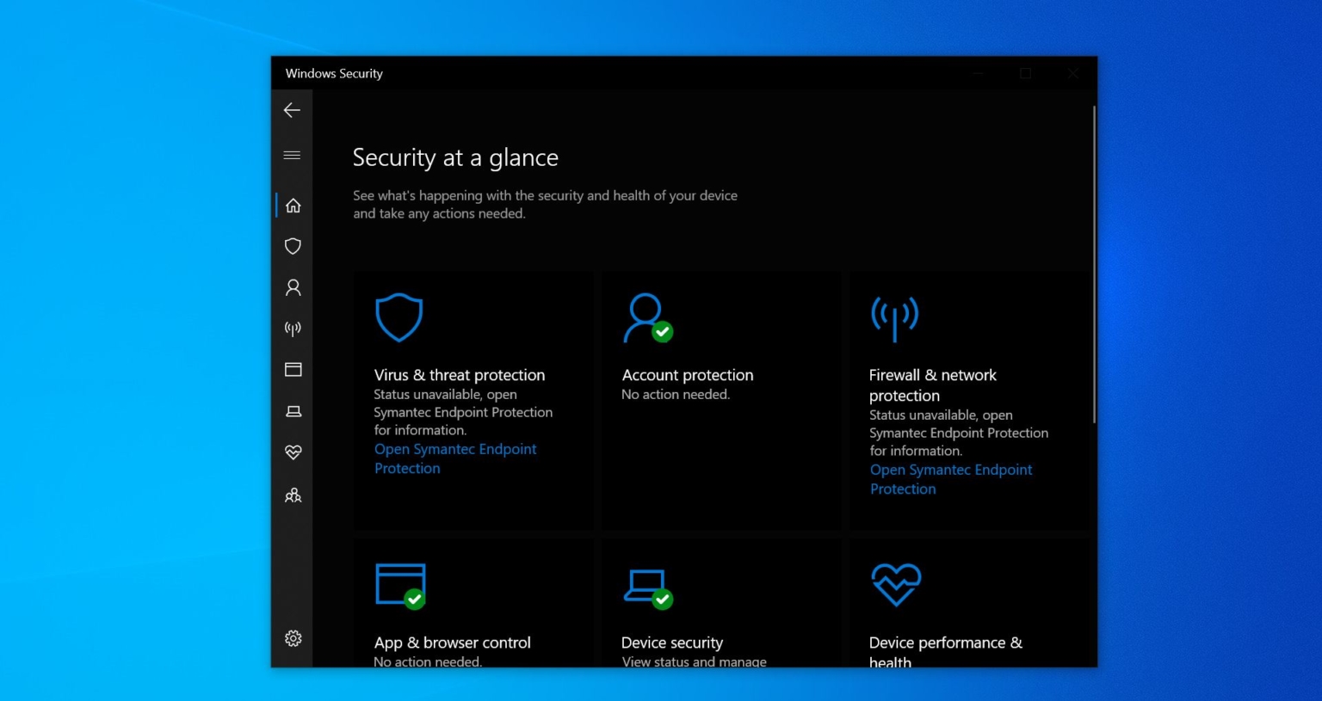Open Device security laptop icon in sidebar
Screen dimensions: 1322x701
(293, 411)
